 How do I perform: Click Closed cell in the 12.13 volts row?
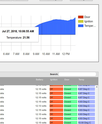coord(71,106)
